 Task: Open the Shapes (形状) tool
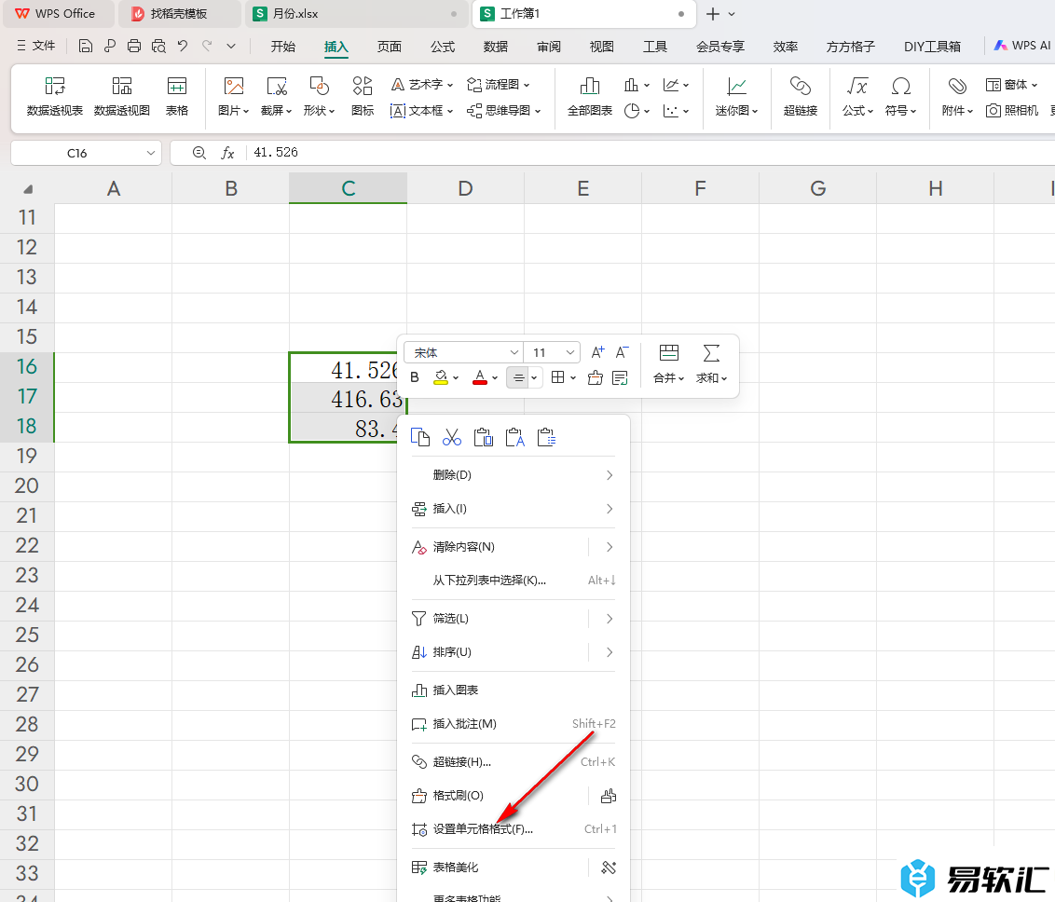319,97
